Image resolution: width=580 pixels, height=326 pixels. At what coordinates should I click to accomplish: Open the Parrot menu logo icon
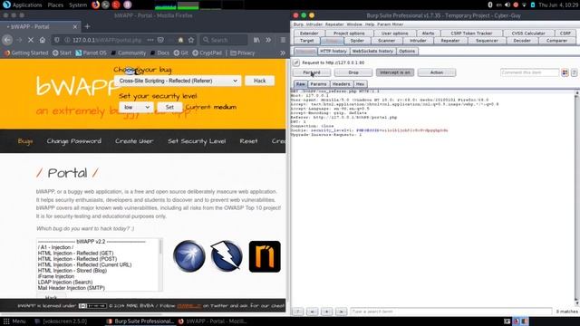click(6, 5)
